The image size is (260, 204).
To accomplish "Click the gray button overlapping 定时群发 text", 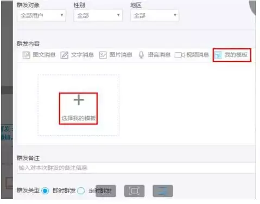I will coord(106,191).
